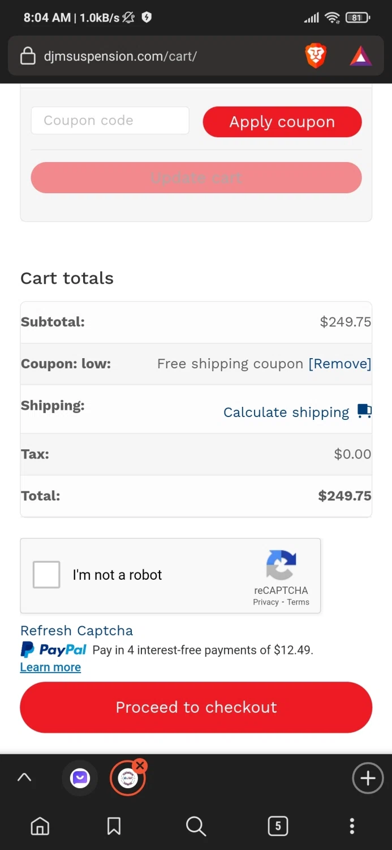Go to the browser home page
Viewport: 392px width, 850px height.
click(40, 826)
